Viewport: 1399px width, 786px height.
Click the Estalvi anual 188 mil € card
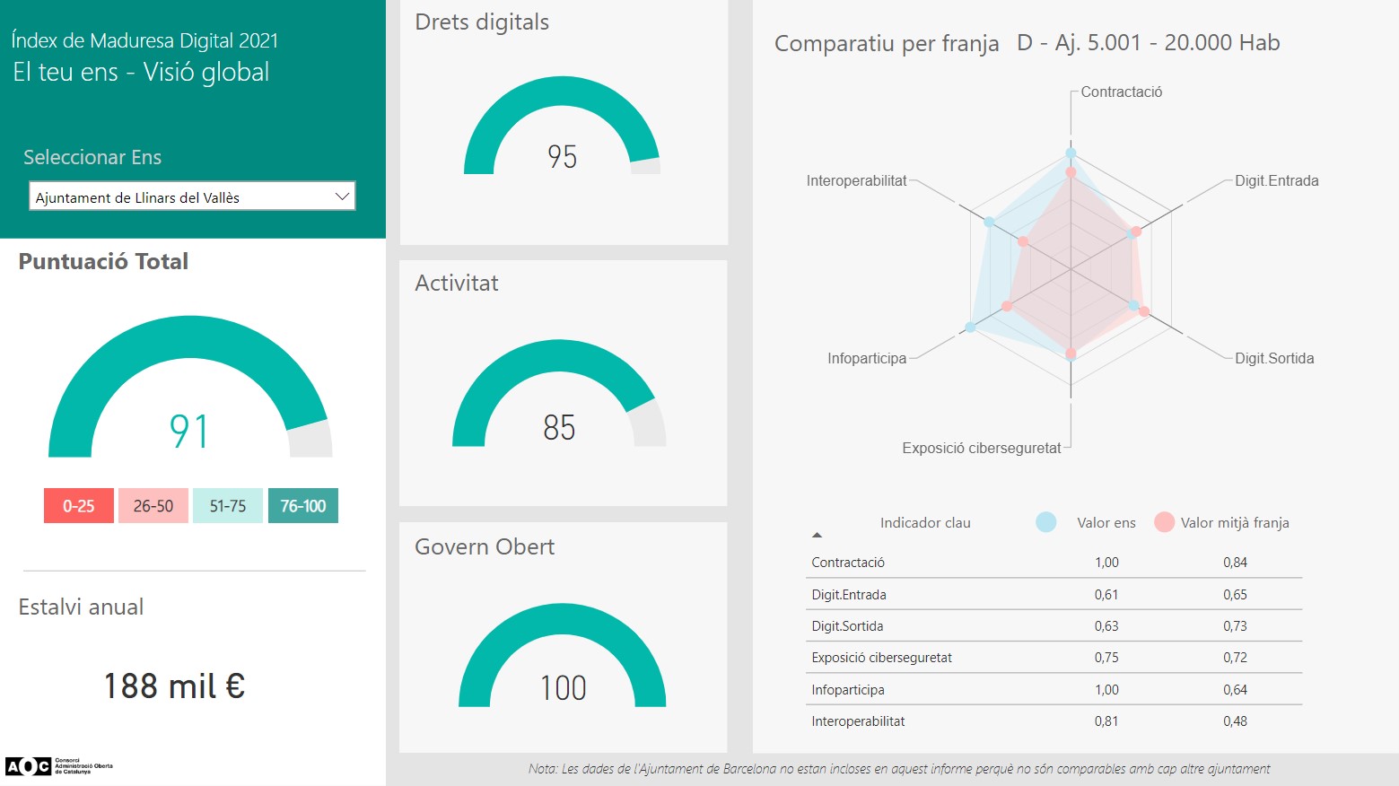tap(174, 686)
